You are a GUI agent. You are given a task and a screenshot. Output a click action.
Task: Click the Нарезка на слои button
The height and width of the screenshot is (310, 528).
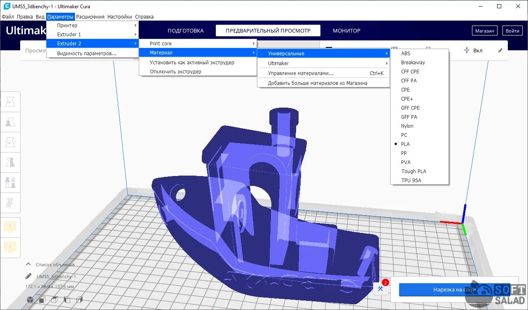pyautogui.click(x=455, y=289)
